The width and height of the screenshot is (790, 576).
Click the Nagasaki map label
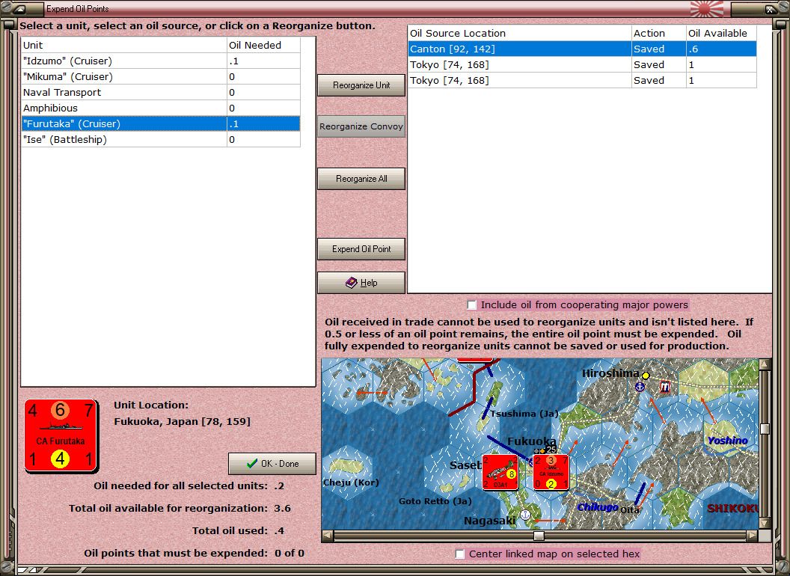pyautogui.click(x=490, y=521)
